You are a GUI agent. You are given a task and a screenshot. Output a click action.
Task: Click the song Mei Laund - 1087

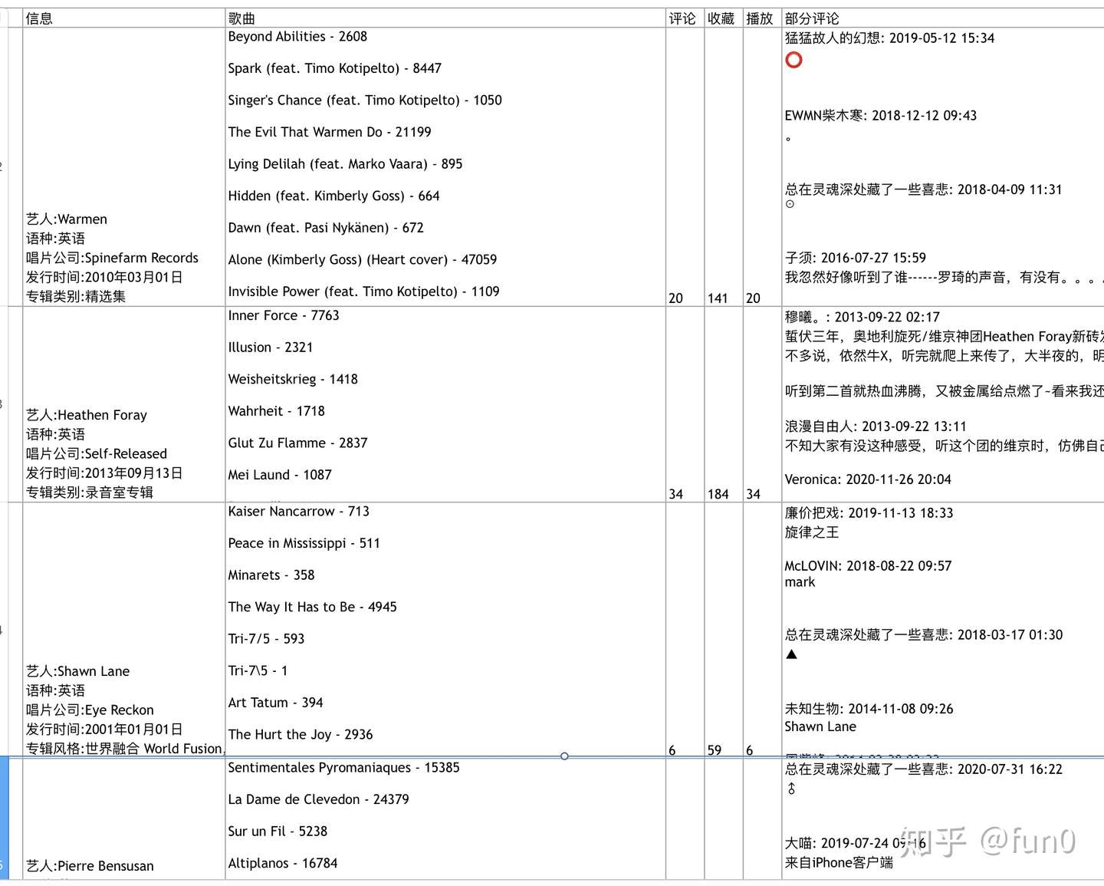[x=280, y=475]
